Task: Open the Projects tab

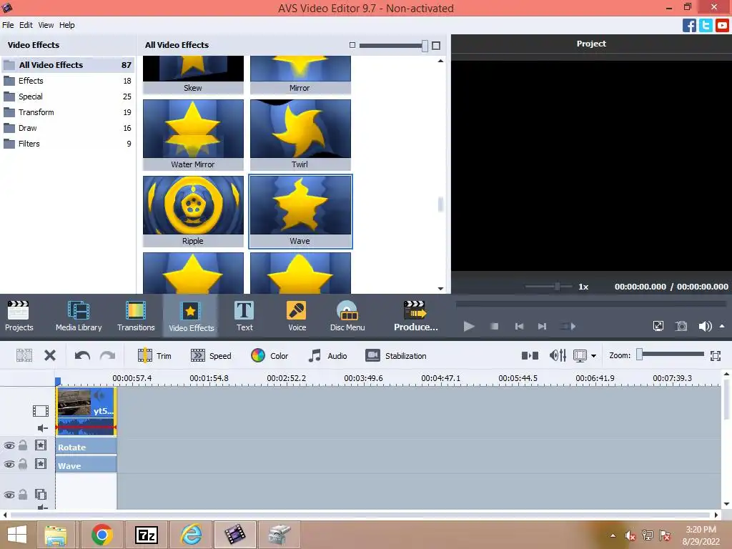Action: 19,316
